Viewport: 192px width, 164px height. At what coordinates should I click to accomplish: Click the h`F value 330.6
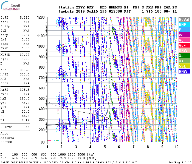[25, 70]
